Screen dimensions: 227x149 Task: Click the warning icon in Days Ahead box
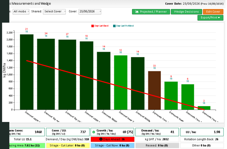point(101,139)
